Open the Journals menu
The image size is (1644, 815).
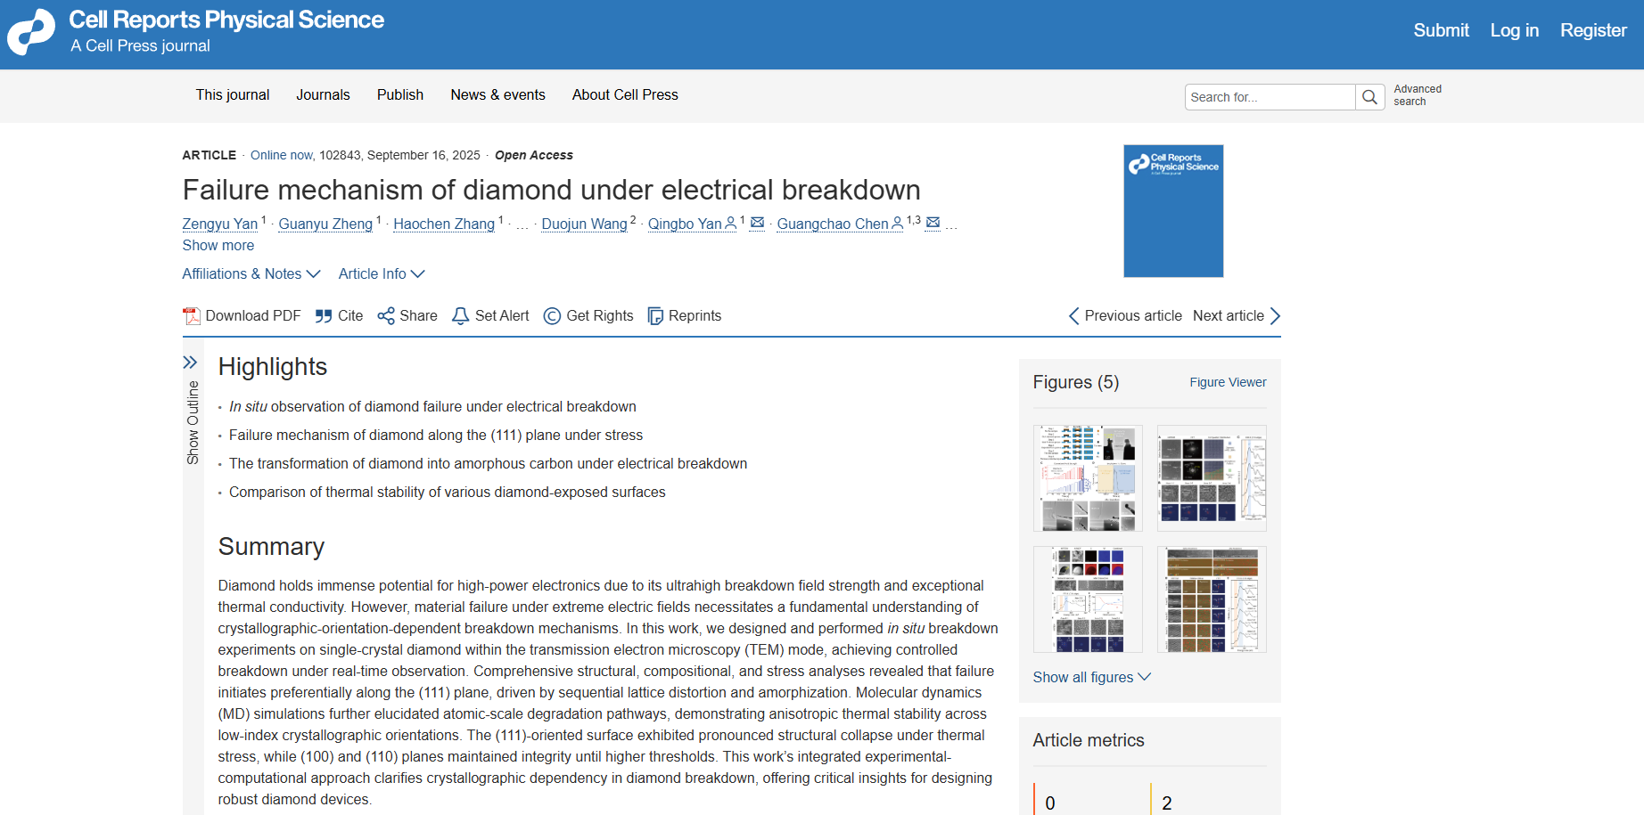coord(323,94)
